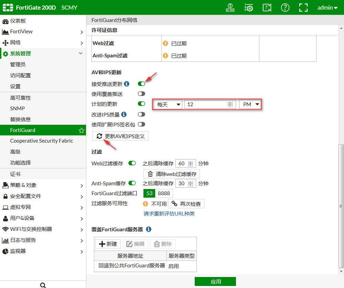Open the 每天 schedule frequency dropdown
Screen dimensions: 344x288
[x=168, y=104]
